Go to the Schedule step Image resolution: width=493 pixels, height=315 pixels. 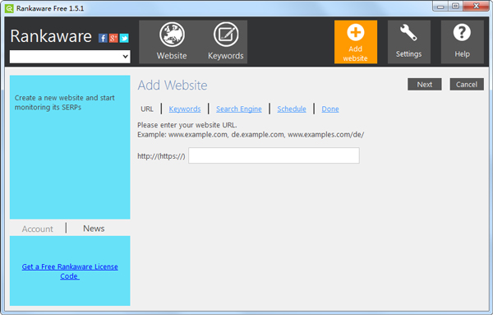pos(292,109)
